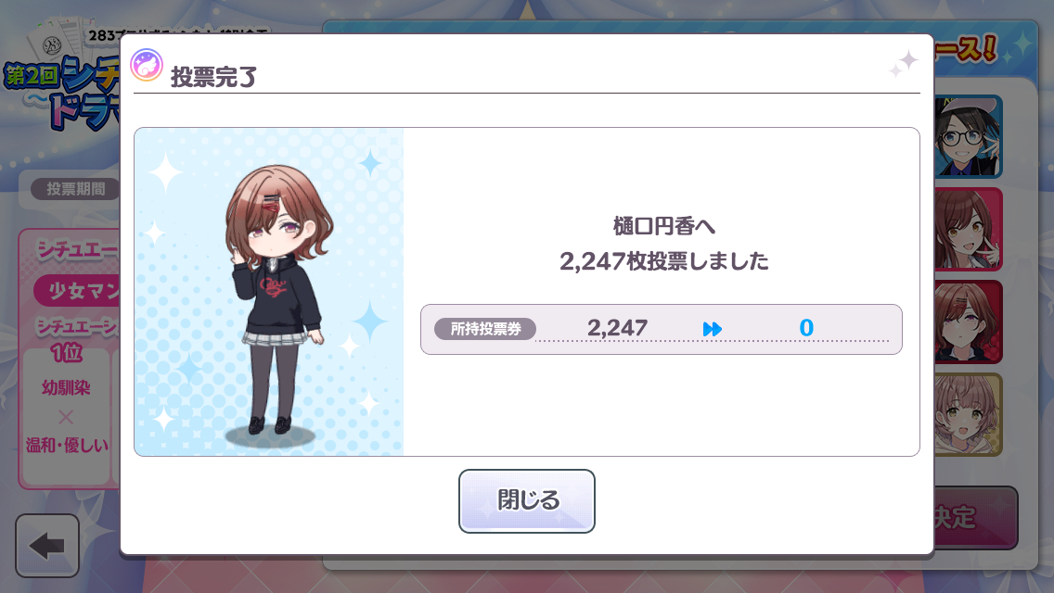The height and width of the screenshot is (593, 1054).
Task: Click the 投票期間 voting period label
Action: click(x=75, y=189)
